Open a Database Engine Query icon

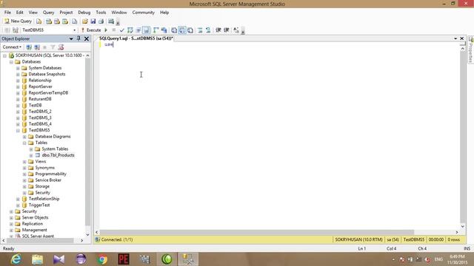pos(39,21)
